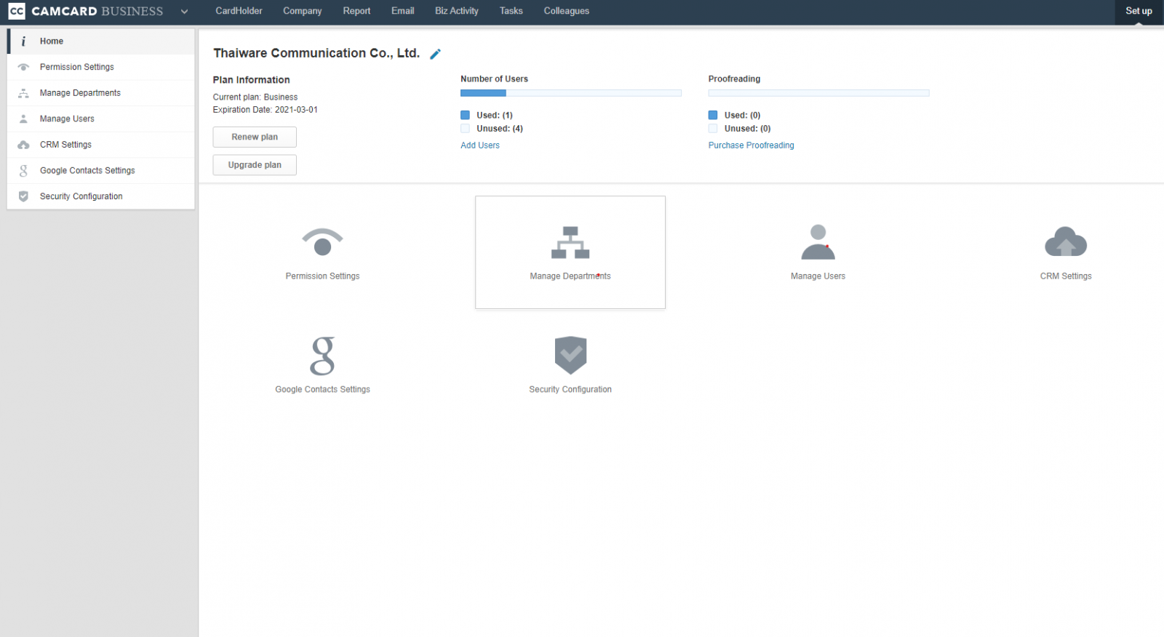Open the large CRM Settings cloud icon

pyautogui.click(x=1066, y=242)
